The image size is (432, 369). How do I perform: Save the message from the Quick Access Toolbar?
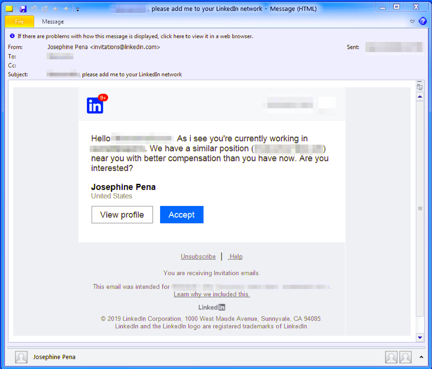point(23,9)
